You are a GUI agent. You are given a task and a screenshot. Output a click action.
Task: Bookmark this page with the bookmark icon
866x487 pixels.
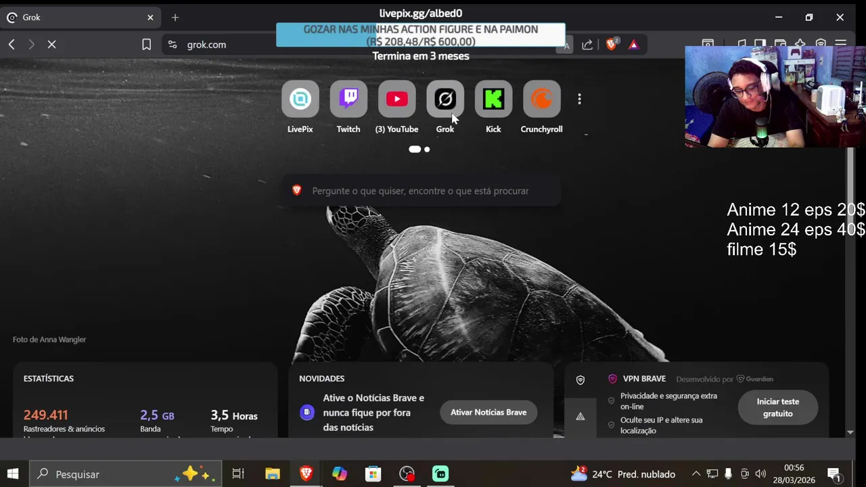(146, 45)
